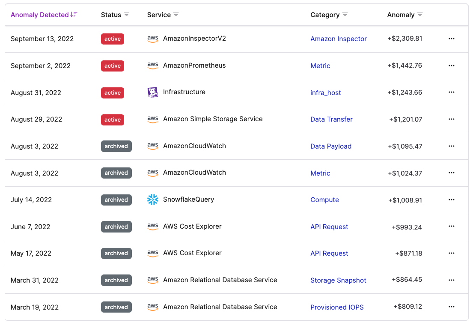Screen dimensions: 473x325
Task: Open the Status column filter icon
Action: click(x=126, y=15)
